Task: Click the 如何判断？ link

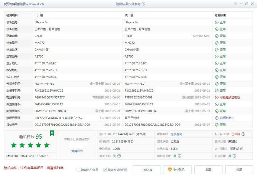Action: coord(227,118)
